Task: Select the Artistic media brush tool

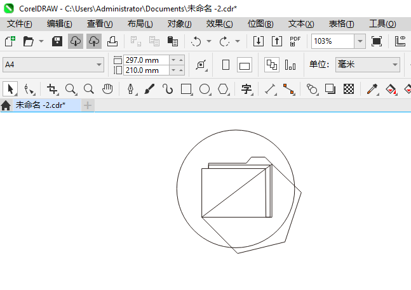Action: click(x=149, y=89)
